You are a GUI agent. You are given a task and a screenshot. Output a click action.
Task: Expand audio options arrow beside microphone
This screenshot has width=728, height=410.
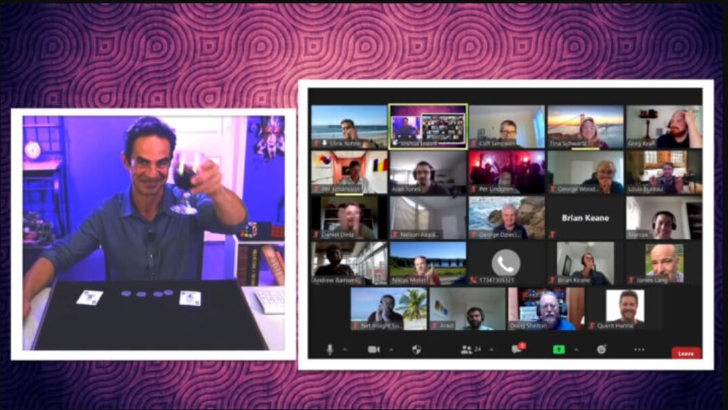[345, 350]
